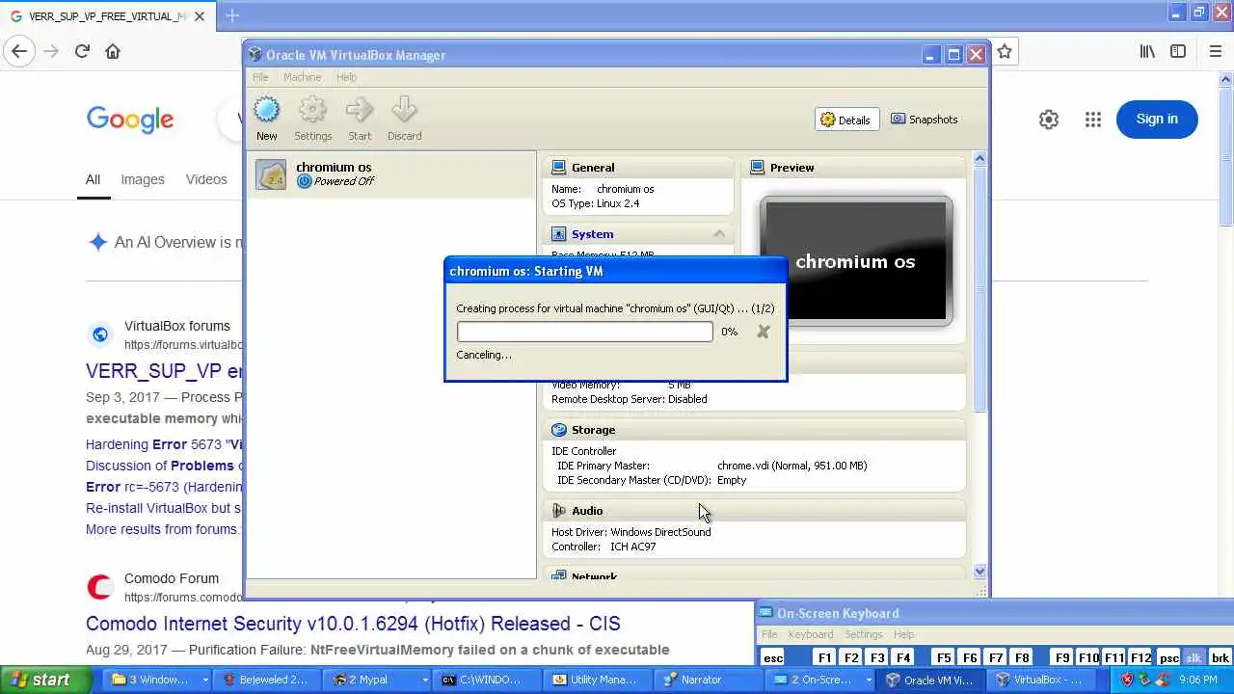Click the Safely Remove Hardware tray icon

point(1144,680)
